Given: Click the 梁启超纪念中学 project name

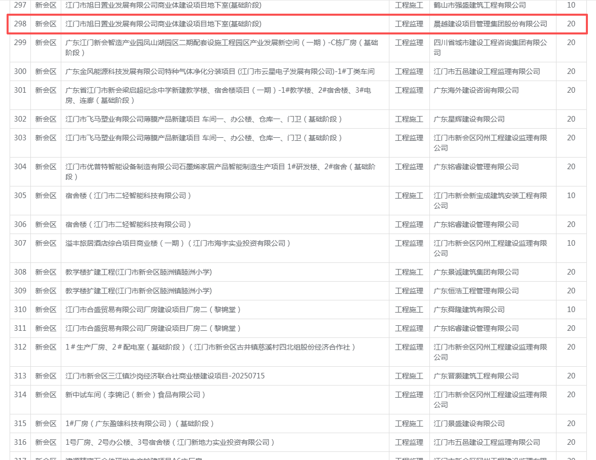Looking at the screenshot, I should tap(218, 95).
